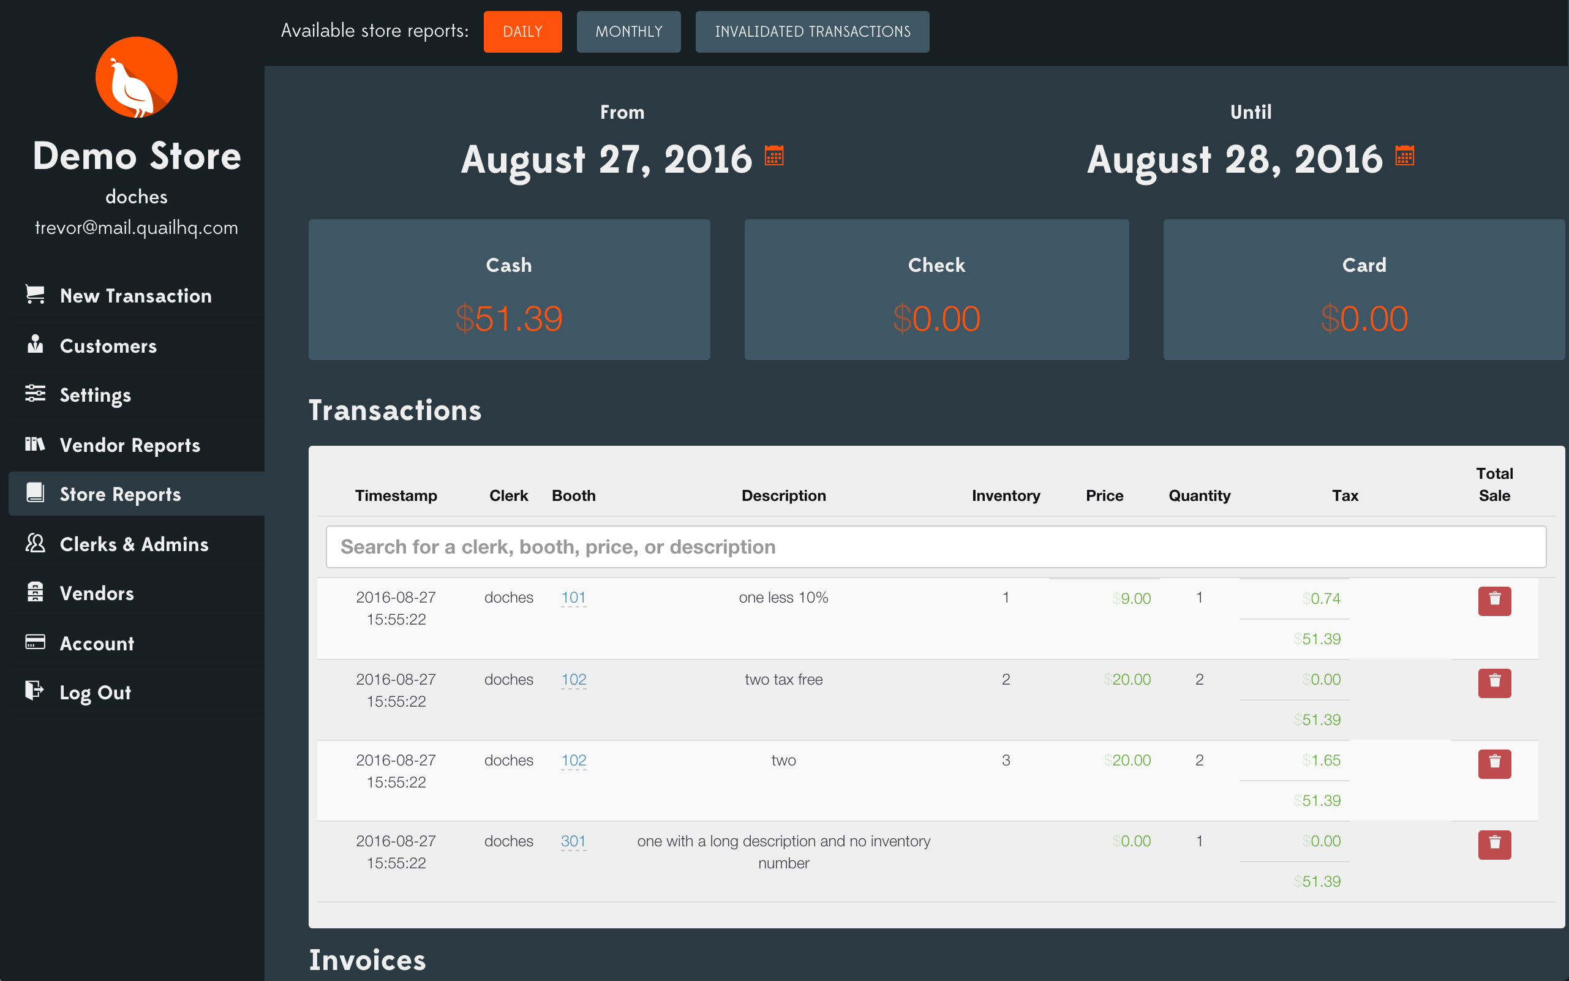The width and height of the screenshot is (1569, 981).
Task: Select the Daily report tab
Action: 522,31
